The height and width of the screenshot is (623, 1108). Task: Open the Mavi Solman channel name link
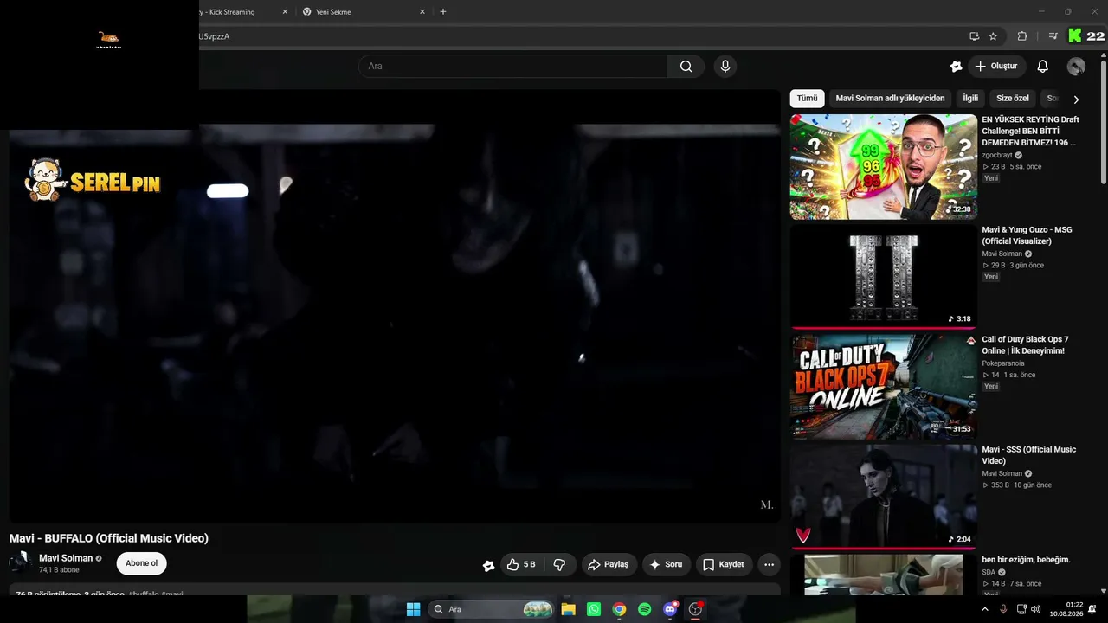point(66,558)
